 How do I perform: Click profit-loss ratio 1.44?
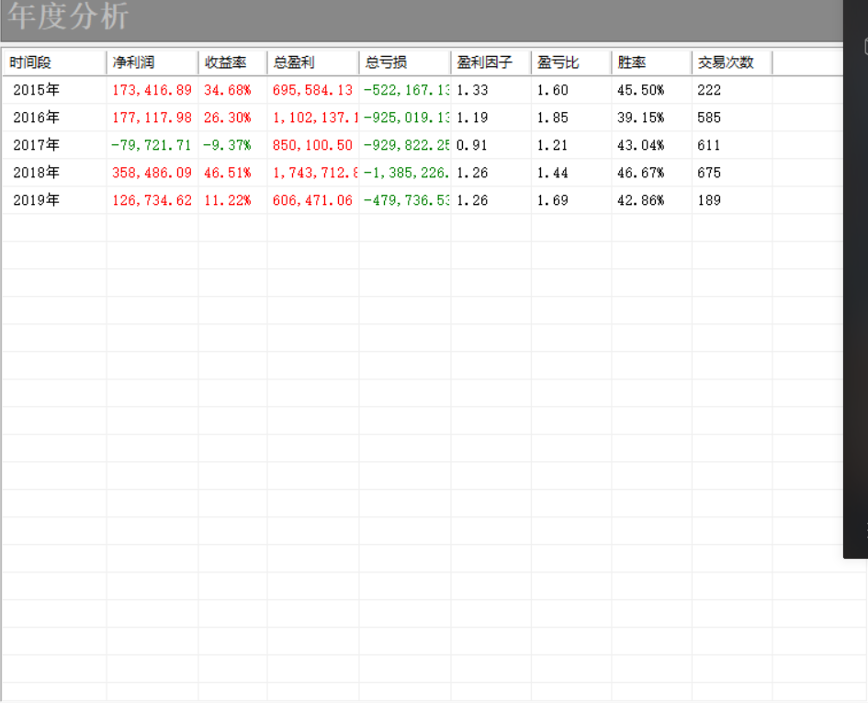point(552,173)
